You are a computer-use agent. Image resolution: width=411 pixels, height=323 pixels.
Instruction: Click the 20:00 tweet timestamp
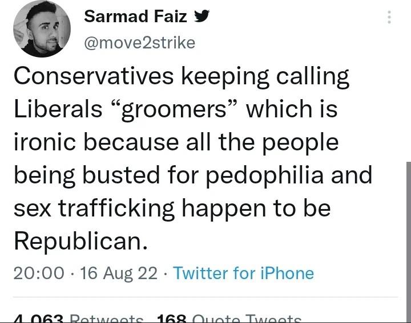click(39, 273)
